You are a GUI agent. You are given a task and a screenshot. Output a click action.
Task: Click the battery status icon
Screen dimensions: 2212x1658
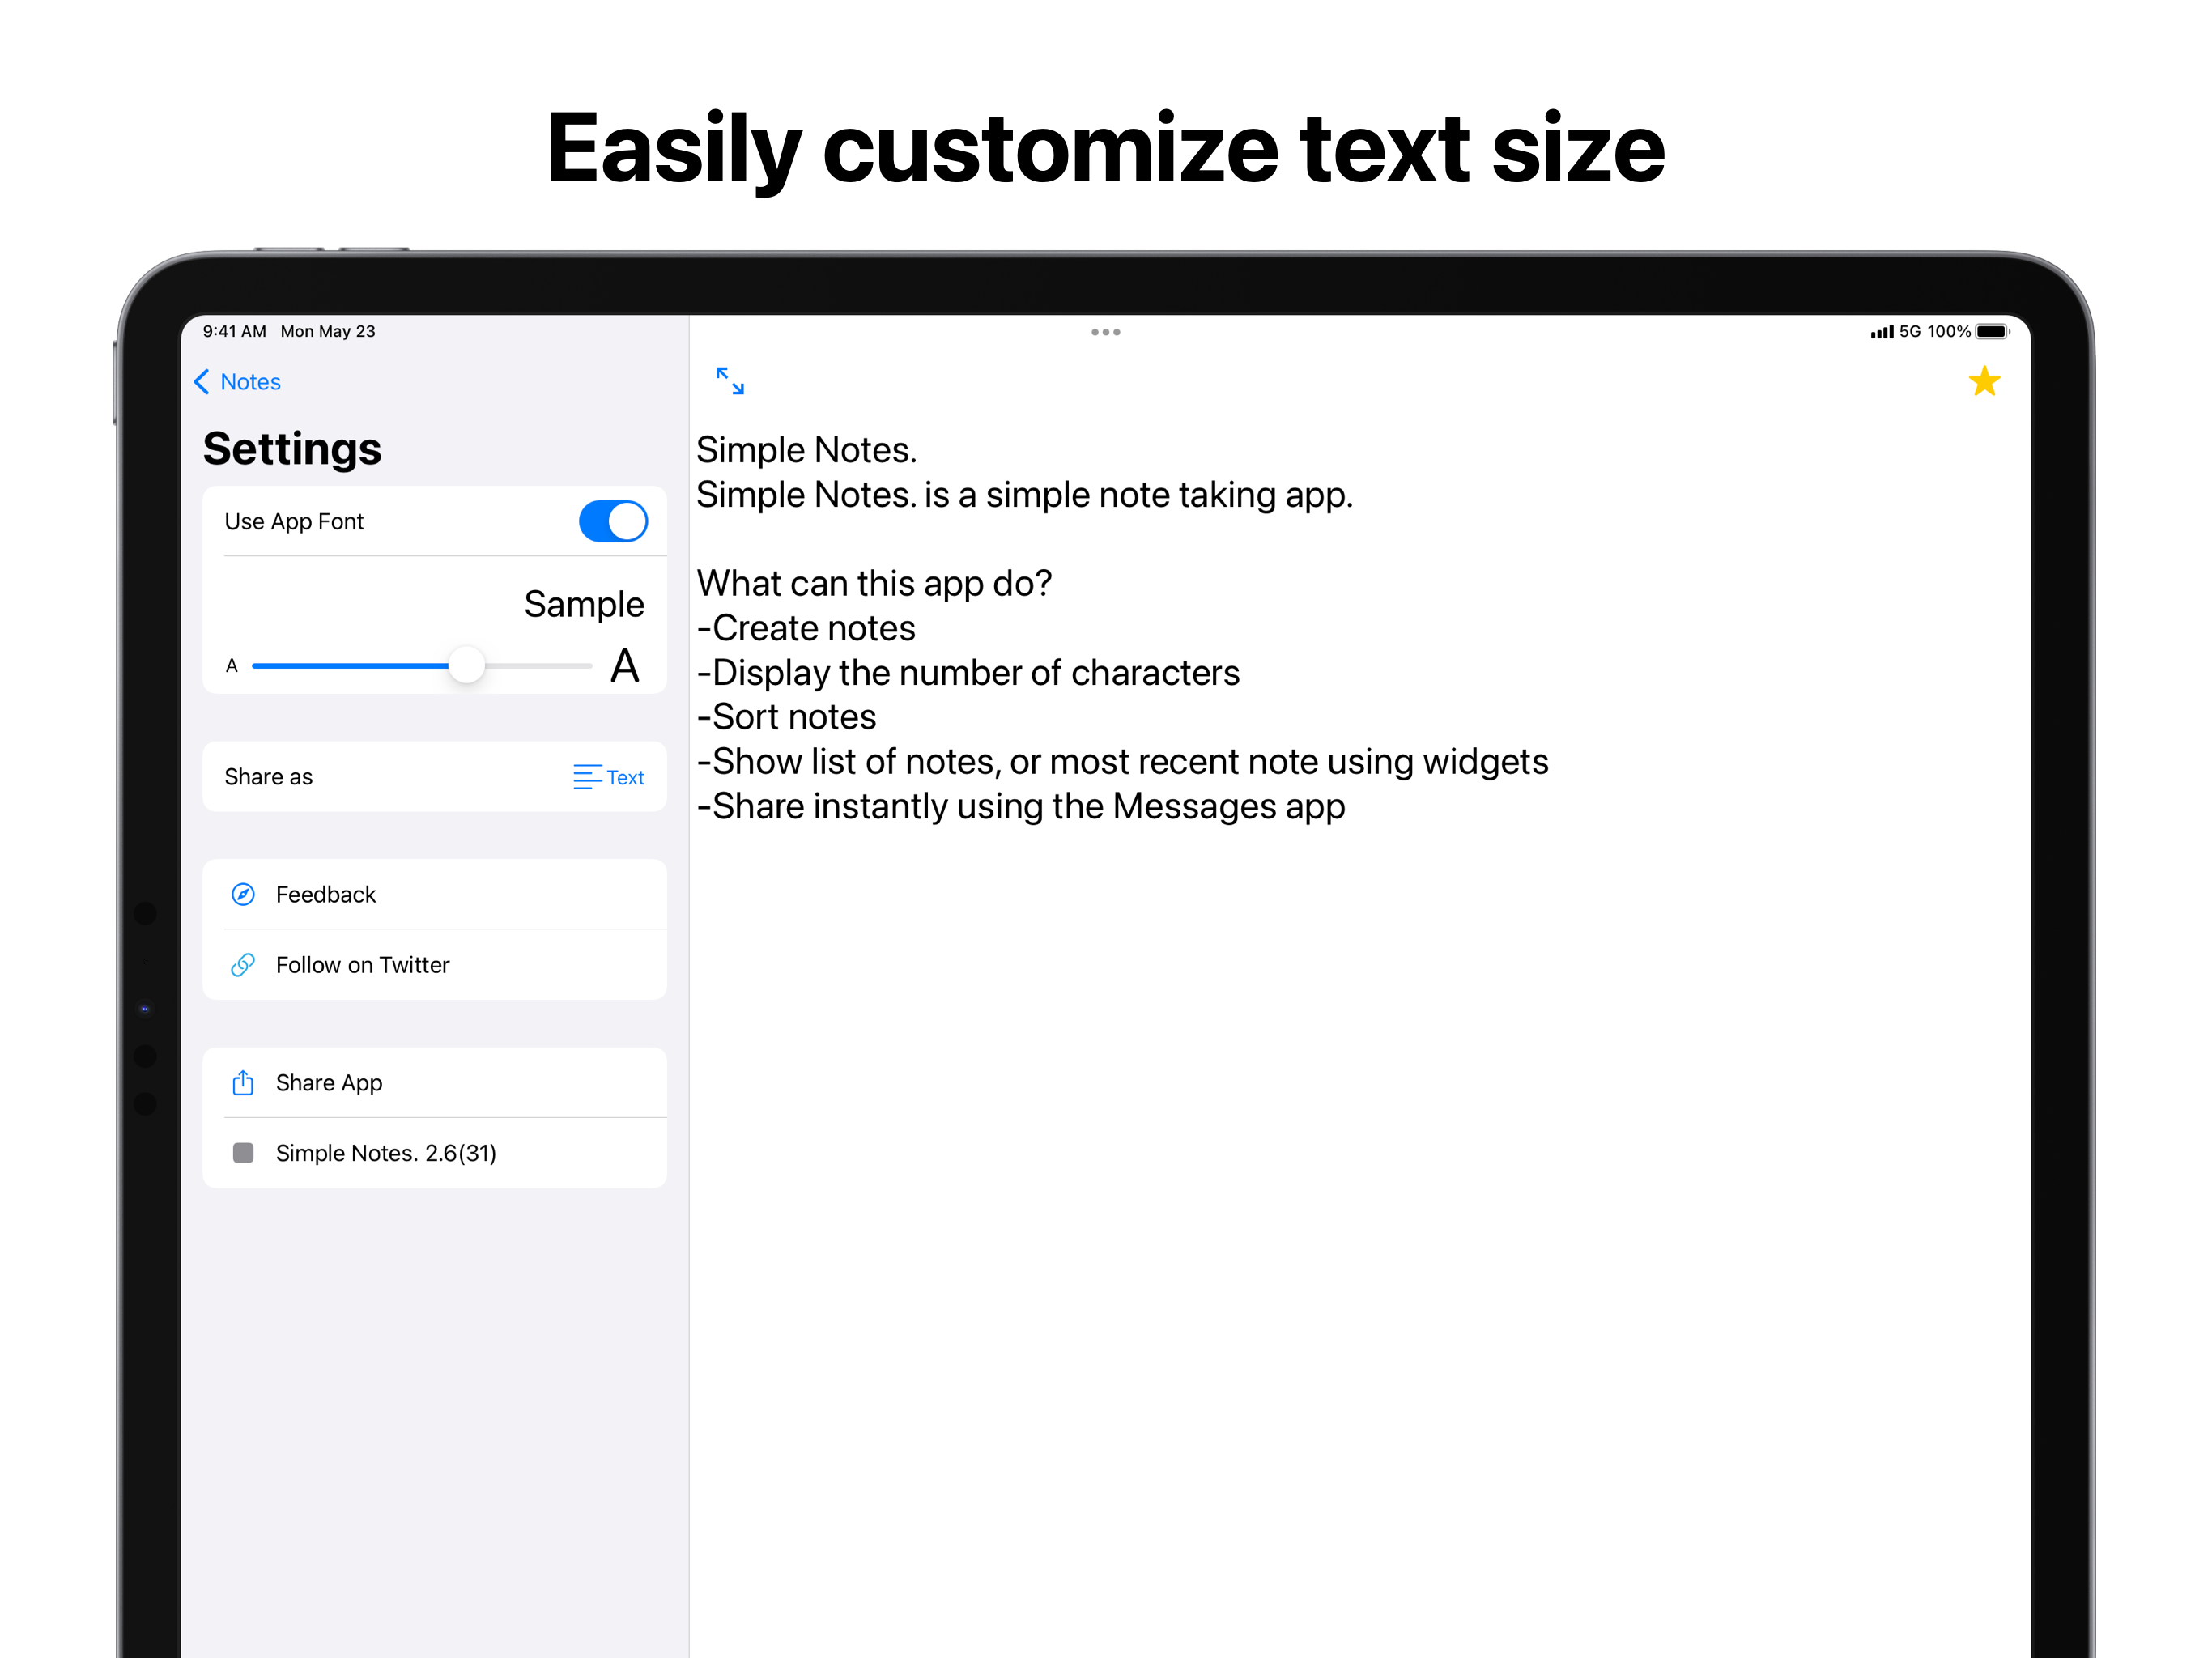pos(1991,332)
